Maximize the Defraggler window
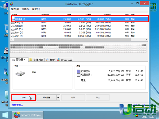This screenshot has width=159, height=119. (137, 3)
